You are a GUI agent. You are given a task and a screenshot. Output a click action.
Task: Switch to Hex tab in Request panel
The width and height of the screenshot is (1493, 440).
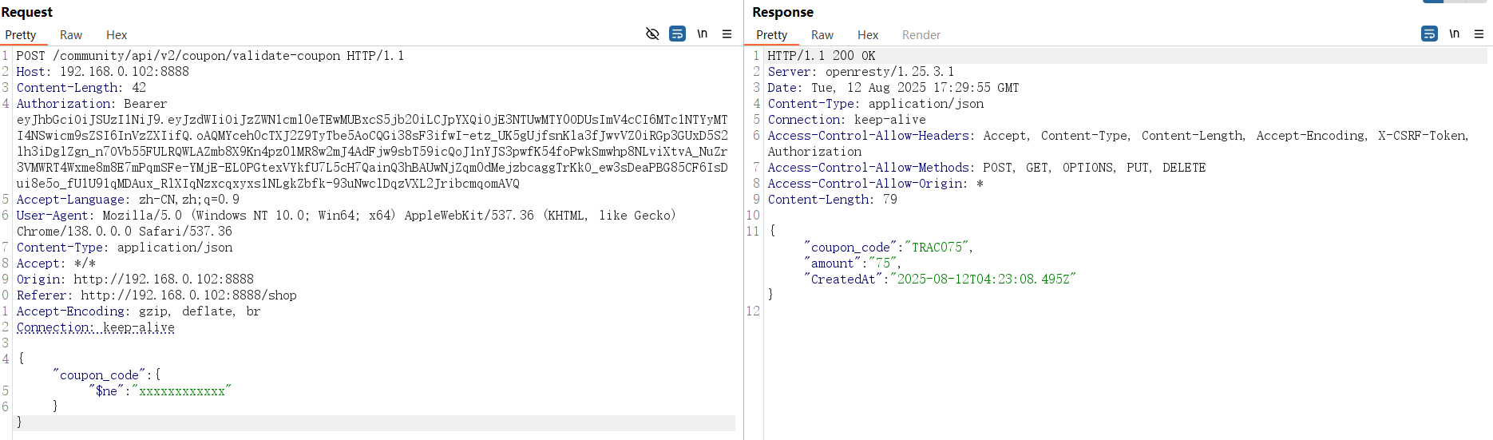coord(117,35)
